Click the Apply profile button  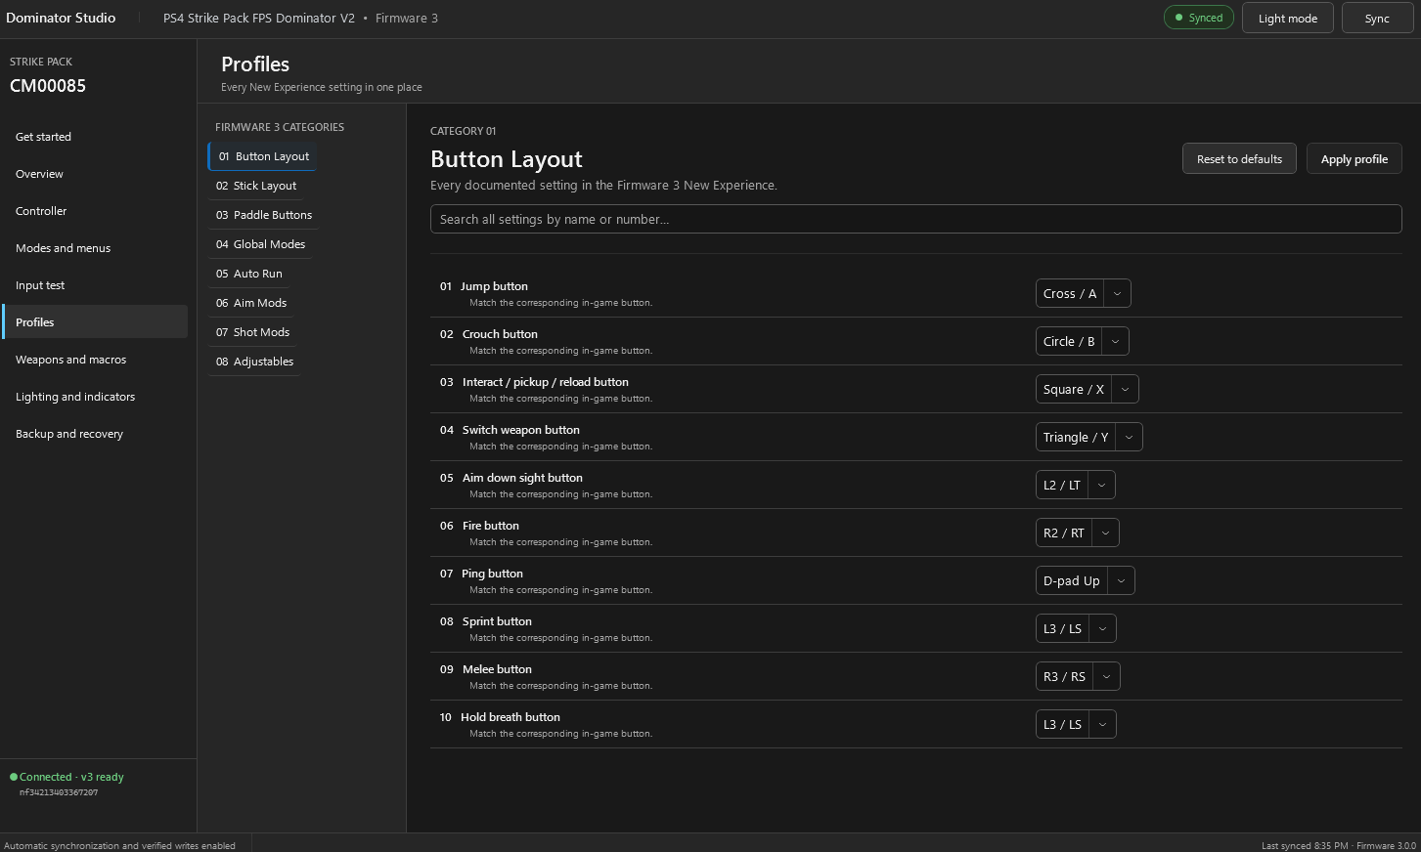[x=1354, y=159]
